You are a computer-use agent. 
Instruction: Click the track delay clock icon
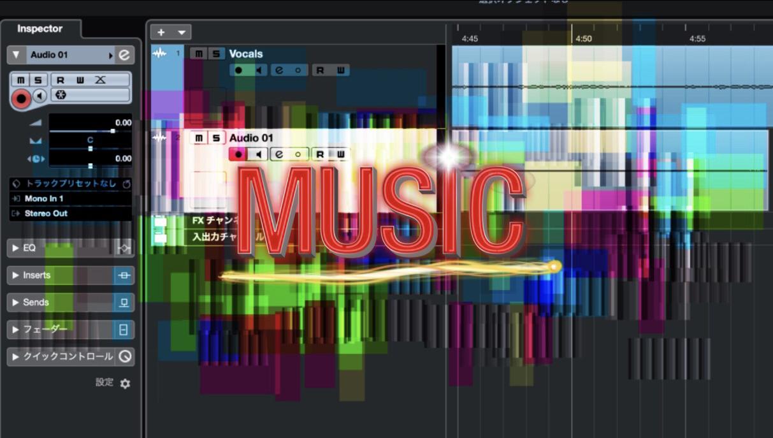coord(35,159)
